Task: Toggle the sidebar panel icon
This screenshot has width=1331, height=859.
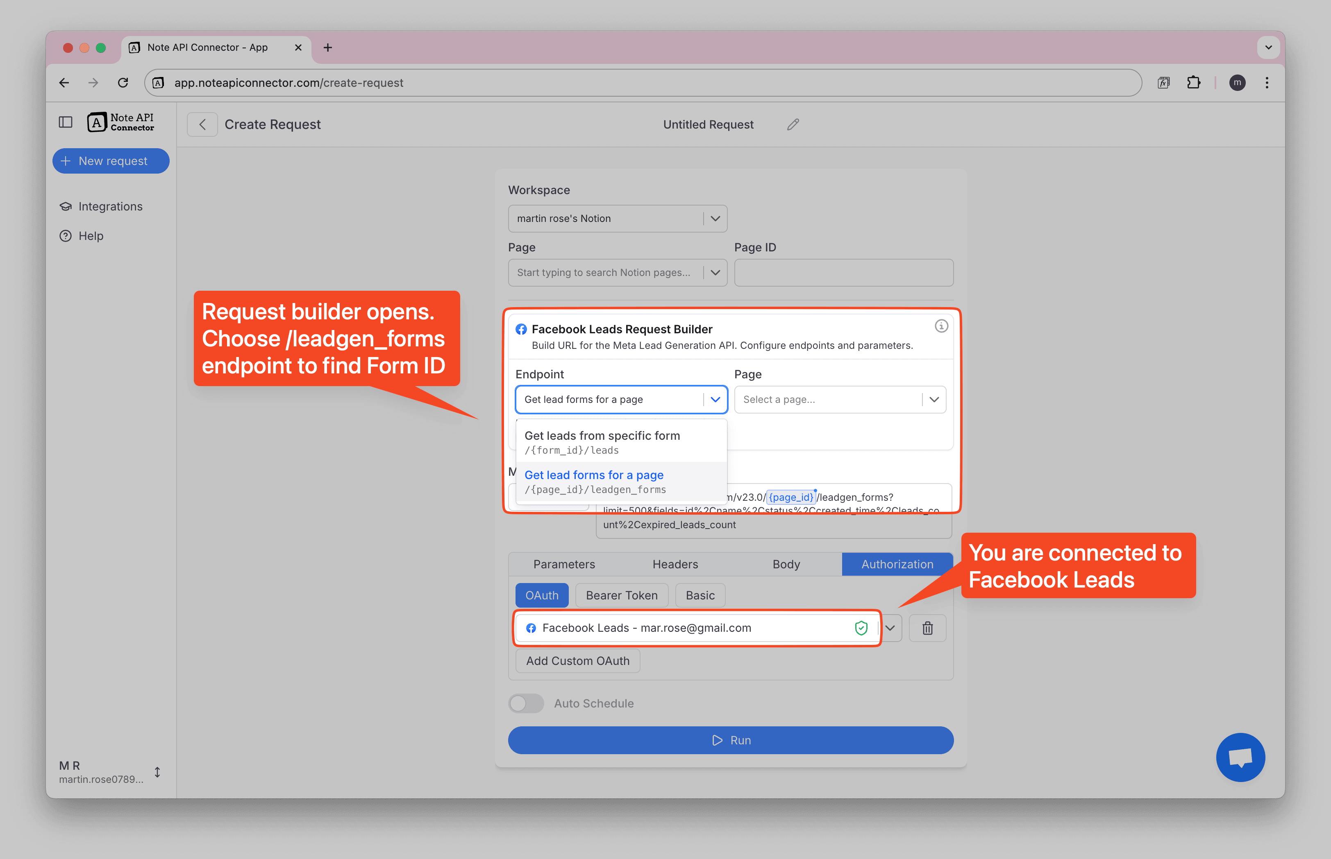Action: pyautogui.click(x=65, y=122)
